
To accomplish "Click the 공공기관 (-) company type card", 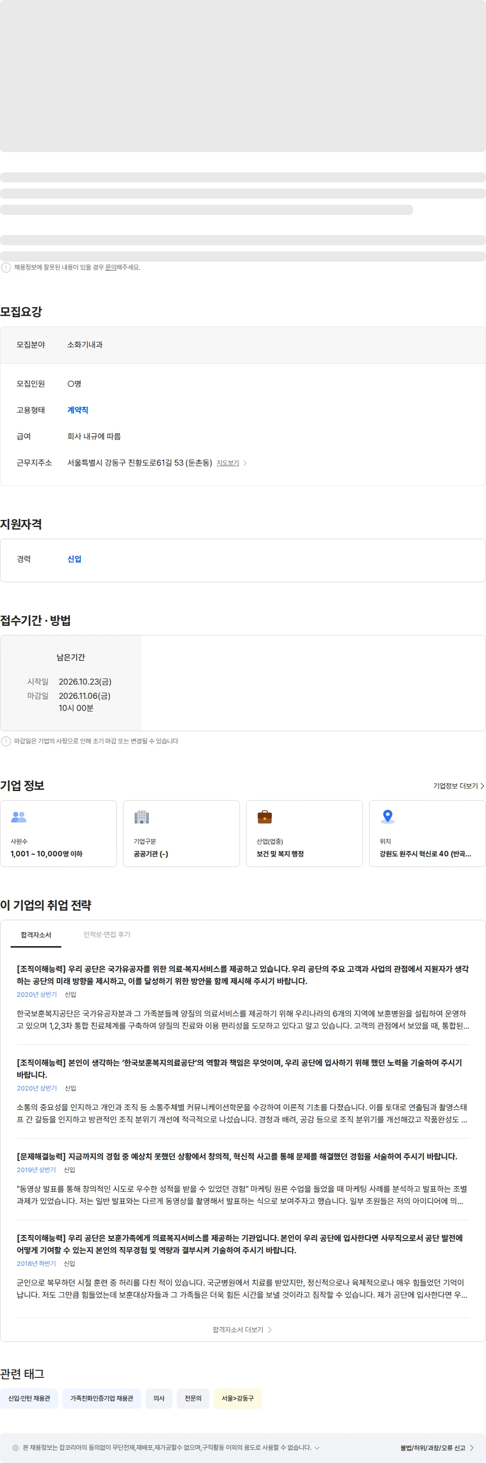I will pos(181,834).
